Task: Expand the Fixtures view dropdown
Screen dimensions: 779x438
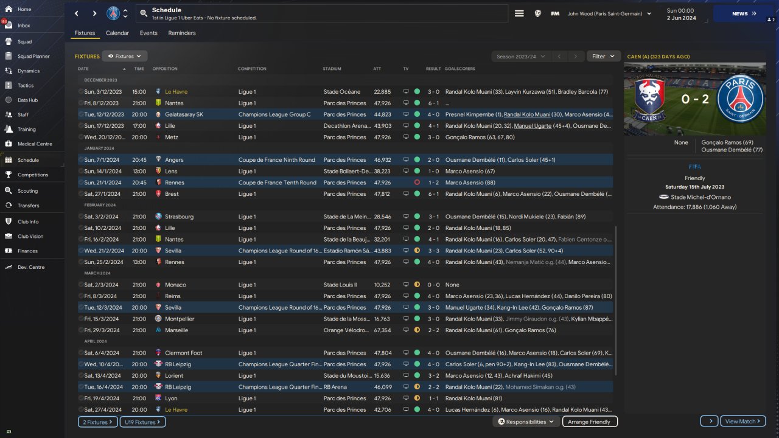Action: [x=124, y=56]
